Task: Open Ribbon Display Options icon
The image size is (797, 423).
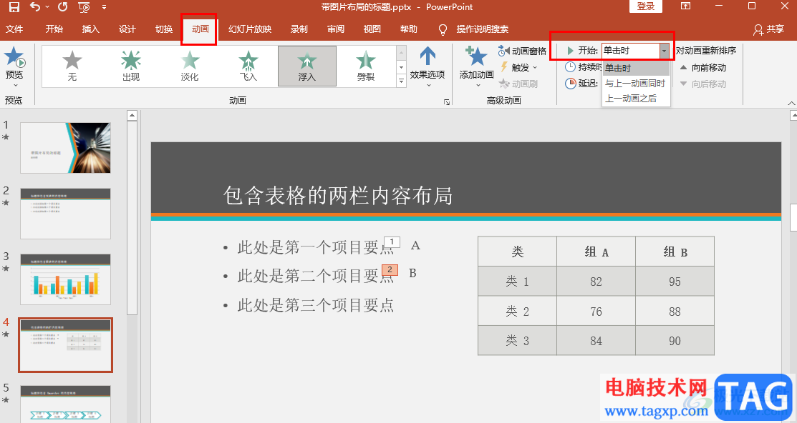Action: click(686, 6)
